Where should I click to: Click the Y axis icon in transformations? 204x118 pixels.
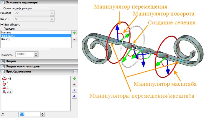[4, 83]
